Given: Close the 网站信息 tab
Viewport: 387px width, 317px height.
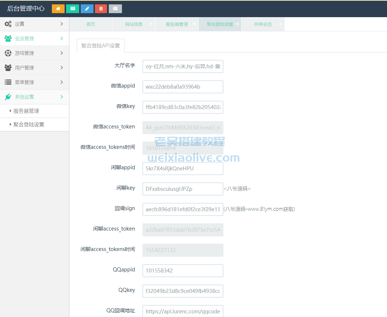Looking at the screenshot, I should [151, 24].
